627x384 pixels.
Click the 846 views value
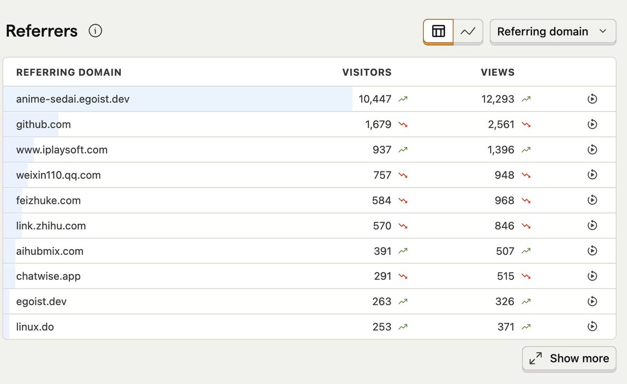(x=505, y=226)
